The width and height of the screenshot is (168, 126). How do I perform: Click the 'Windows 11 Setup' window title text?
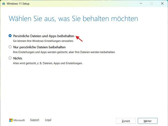pos(18,3)
